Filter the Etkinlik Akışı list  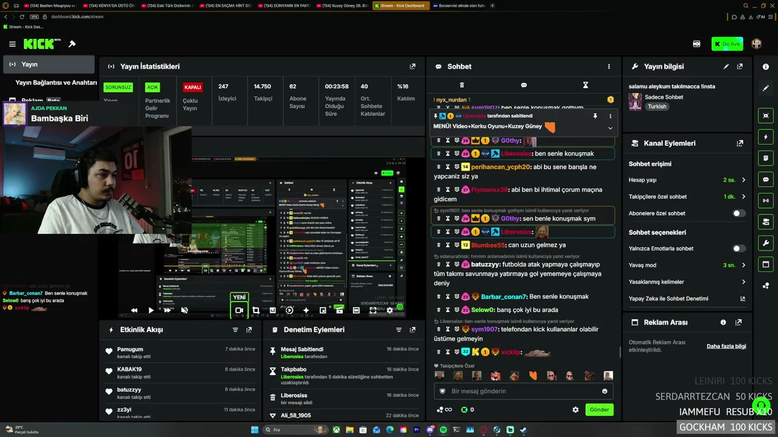pos(235,330)
